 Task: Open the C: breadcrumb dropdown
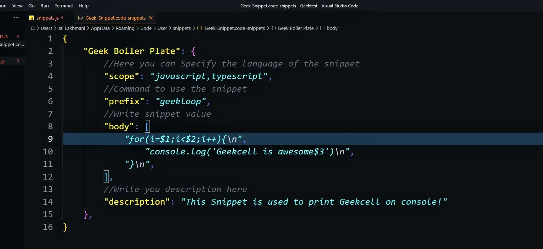pos(33,28)
